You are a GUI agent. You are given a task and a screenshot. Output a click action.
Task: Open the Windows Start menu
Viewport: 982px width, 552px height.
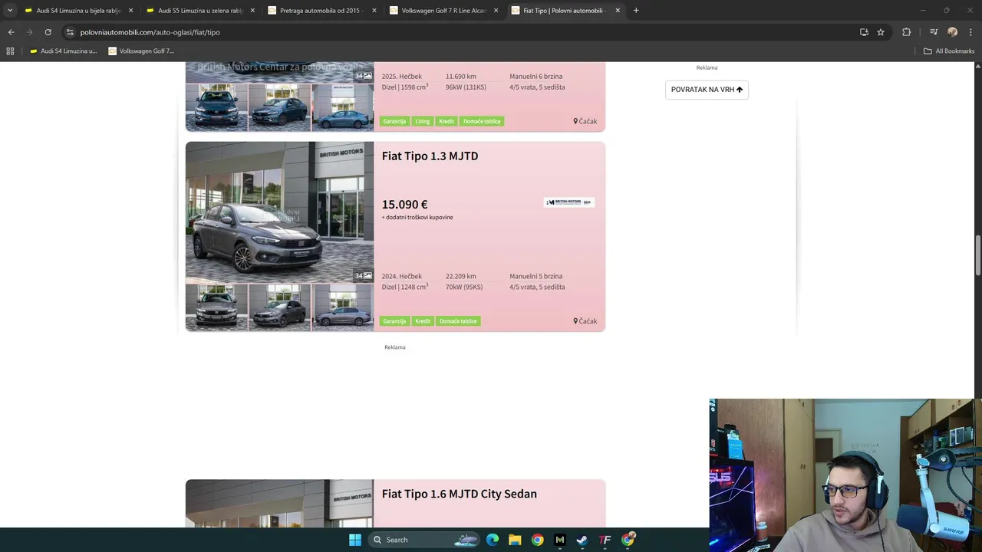pyautogui.click(x=355, y=540)
